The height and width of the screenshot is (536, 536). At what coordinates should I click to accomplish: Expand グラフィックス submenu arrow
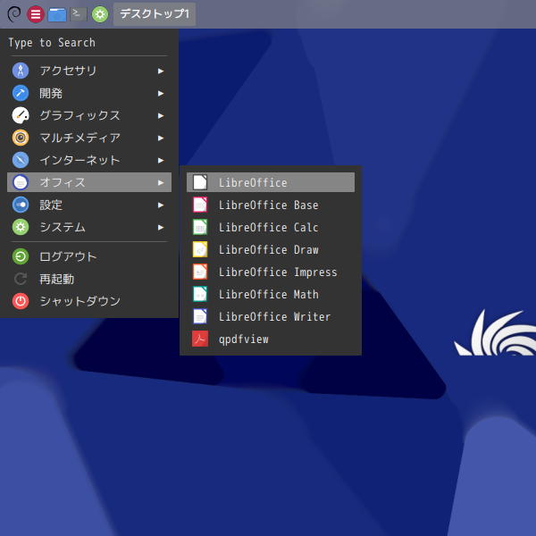point(160,115)
